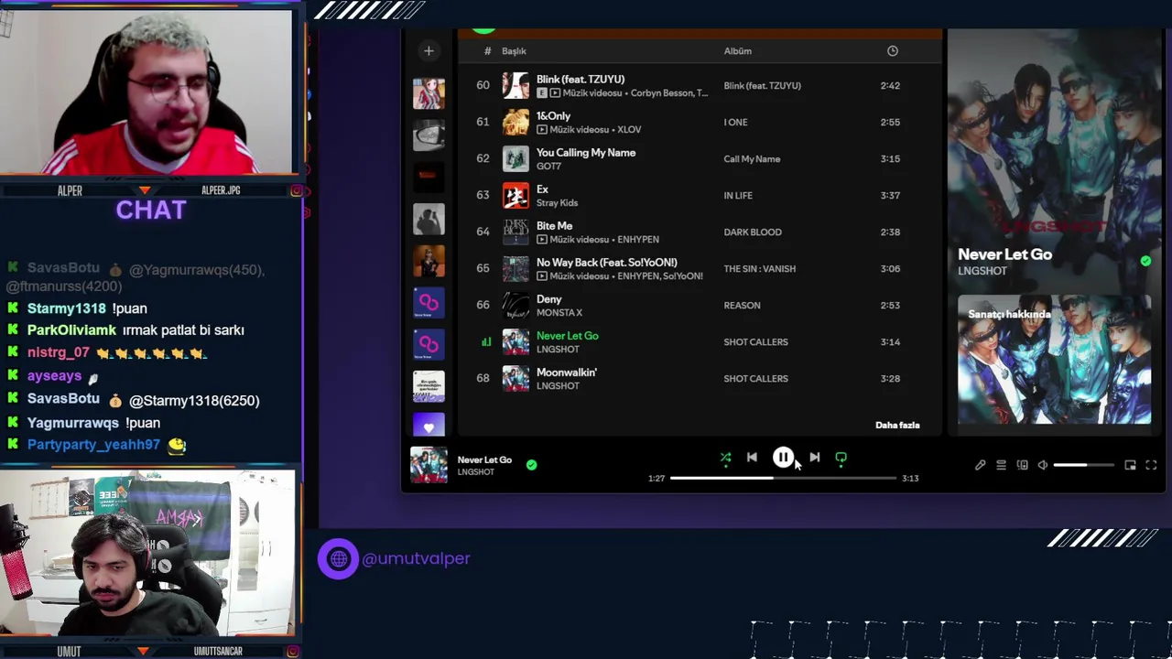Open Never Let Go title in right panel
Viewport: 1172px width, 659px height.
(x=1004, y=254)
